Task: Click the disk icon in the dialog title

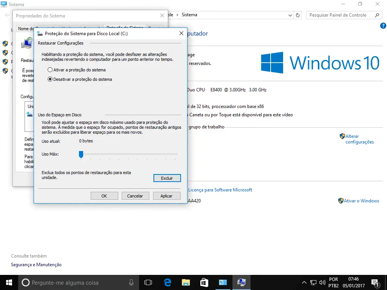Action: pyautogui.click(x=40, y=34)
